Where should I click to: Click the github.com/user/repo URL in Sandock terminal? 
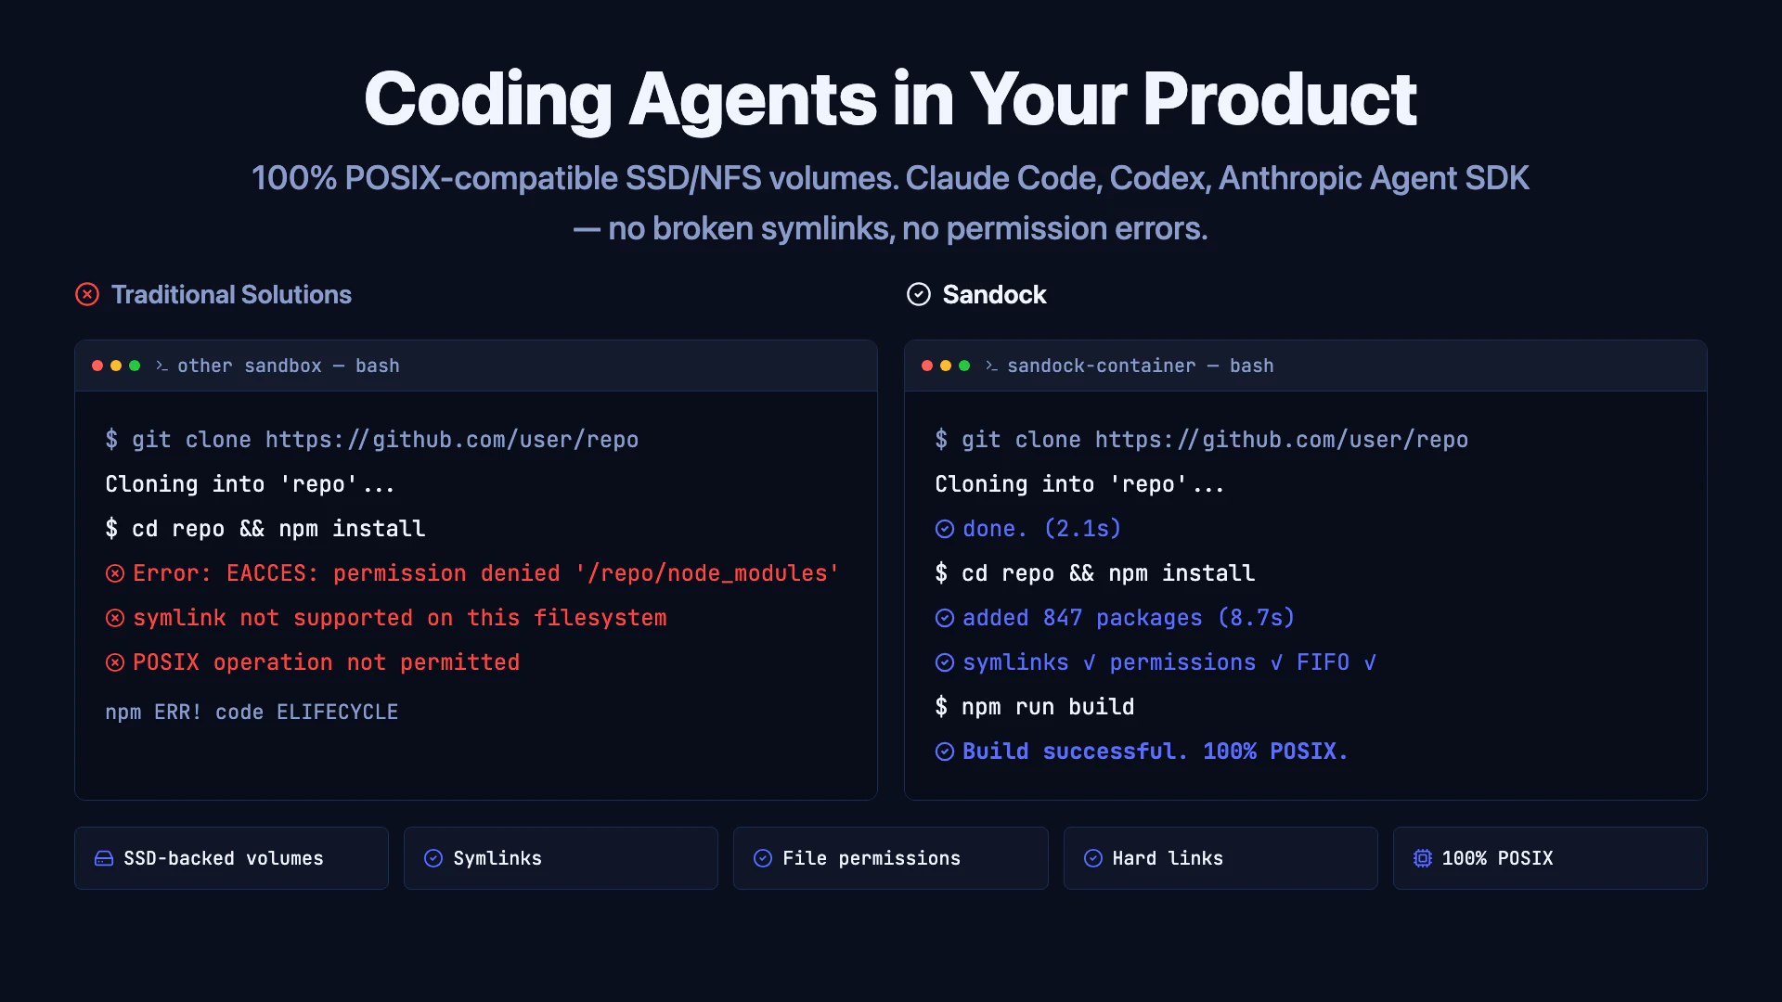tap(1281, 440)
